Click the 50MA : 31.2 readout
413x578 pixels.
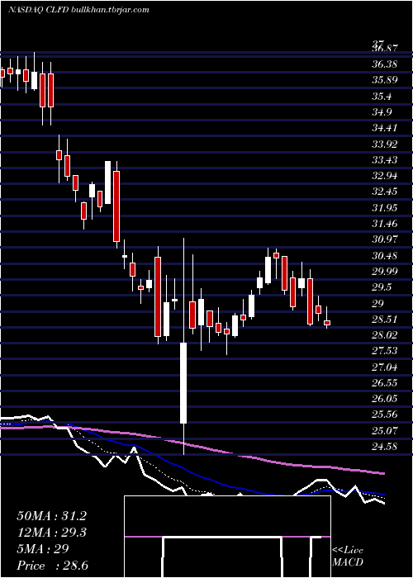click(51, 516)
